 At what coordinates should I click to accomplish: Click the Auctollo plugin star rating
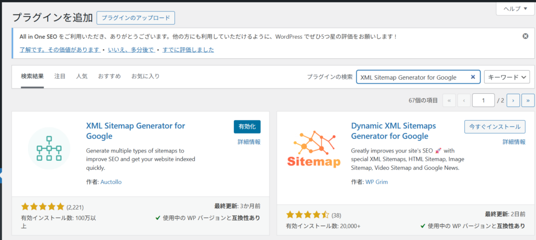(x=42, y=206)
